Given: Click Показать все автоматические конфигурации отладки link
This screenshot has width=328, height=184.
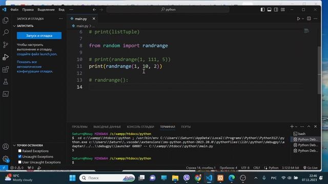Looking at the screenshot, I should click(35, 66).
